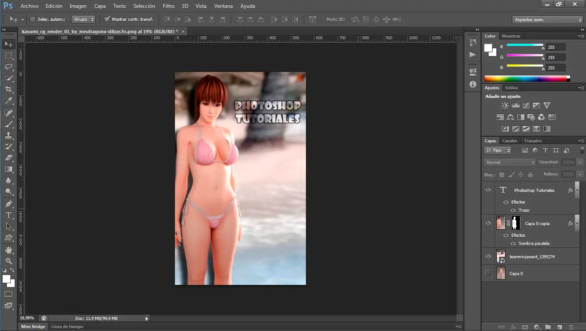The image size is (586, 331).
Task: Select the Horizontal Type tool
Action: point(9,215)
